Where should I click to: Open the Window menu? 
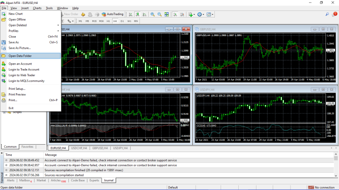62,8
